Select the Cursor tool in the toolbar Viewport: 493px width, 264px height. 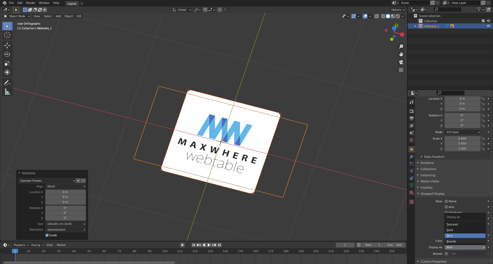point(7,35)
